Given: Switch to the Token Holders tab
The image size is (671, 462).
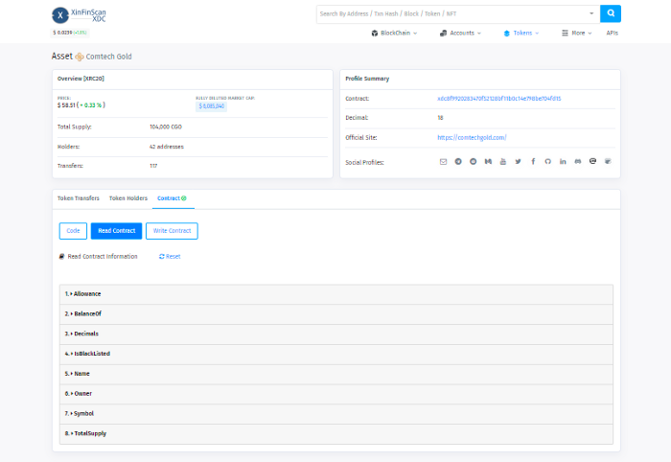Looking at the screenshot, I should click(128, 198).
